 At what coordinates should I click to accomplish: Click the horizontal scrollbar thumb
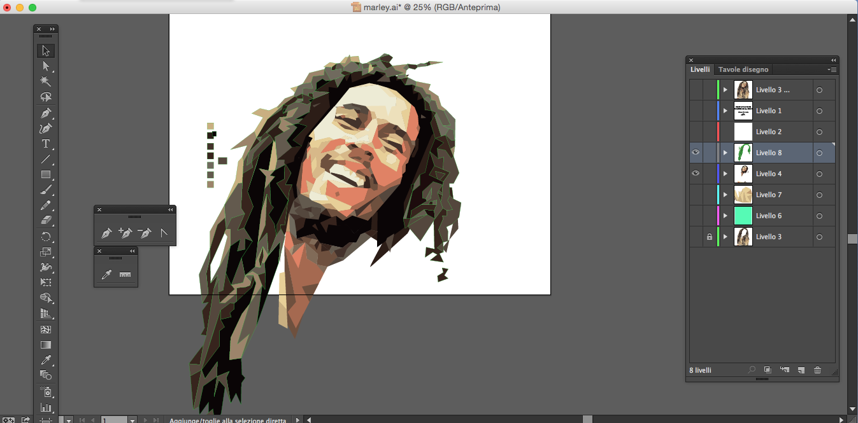click(x=588, y=420)
